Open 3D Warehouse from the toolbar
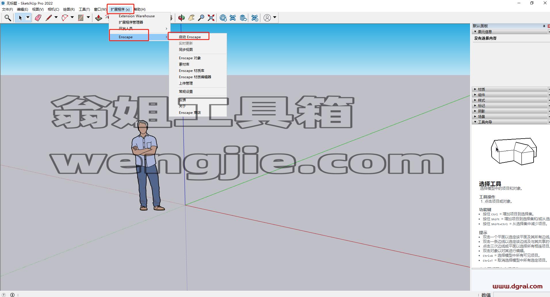This screenshot has height=297, width=550. pyautogui.click(x=223, y=18)
